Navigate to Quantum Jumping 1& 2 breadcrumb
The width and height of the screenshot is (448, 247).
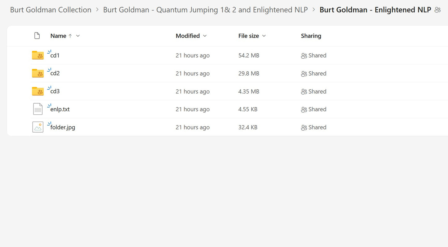tap(205, 10)
